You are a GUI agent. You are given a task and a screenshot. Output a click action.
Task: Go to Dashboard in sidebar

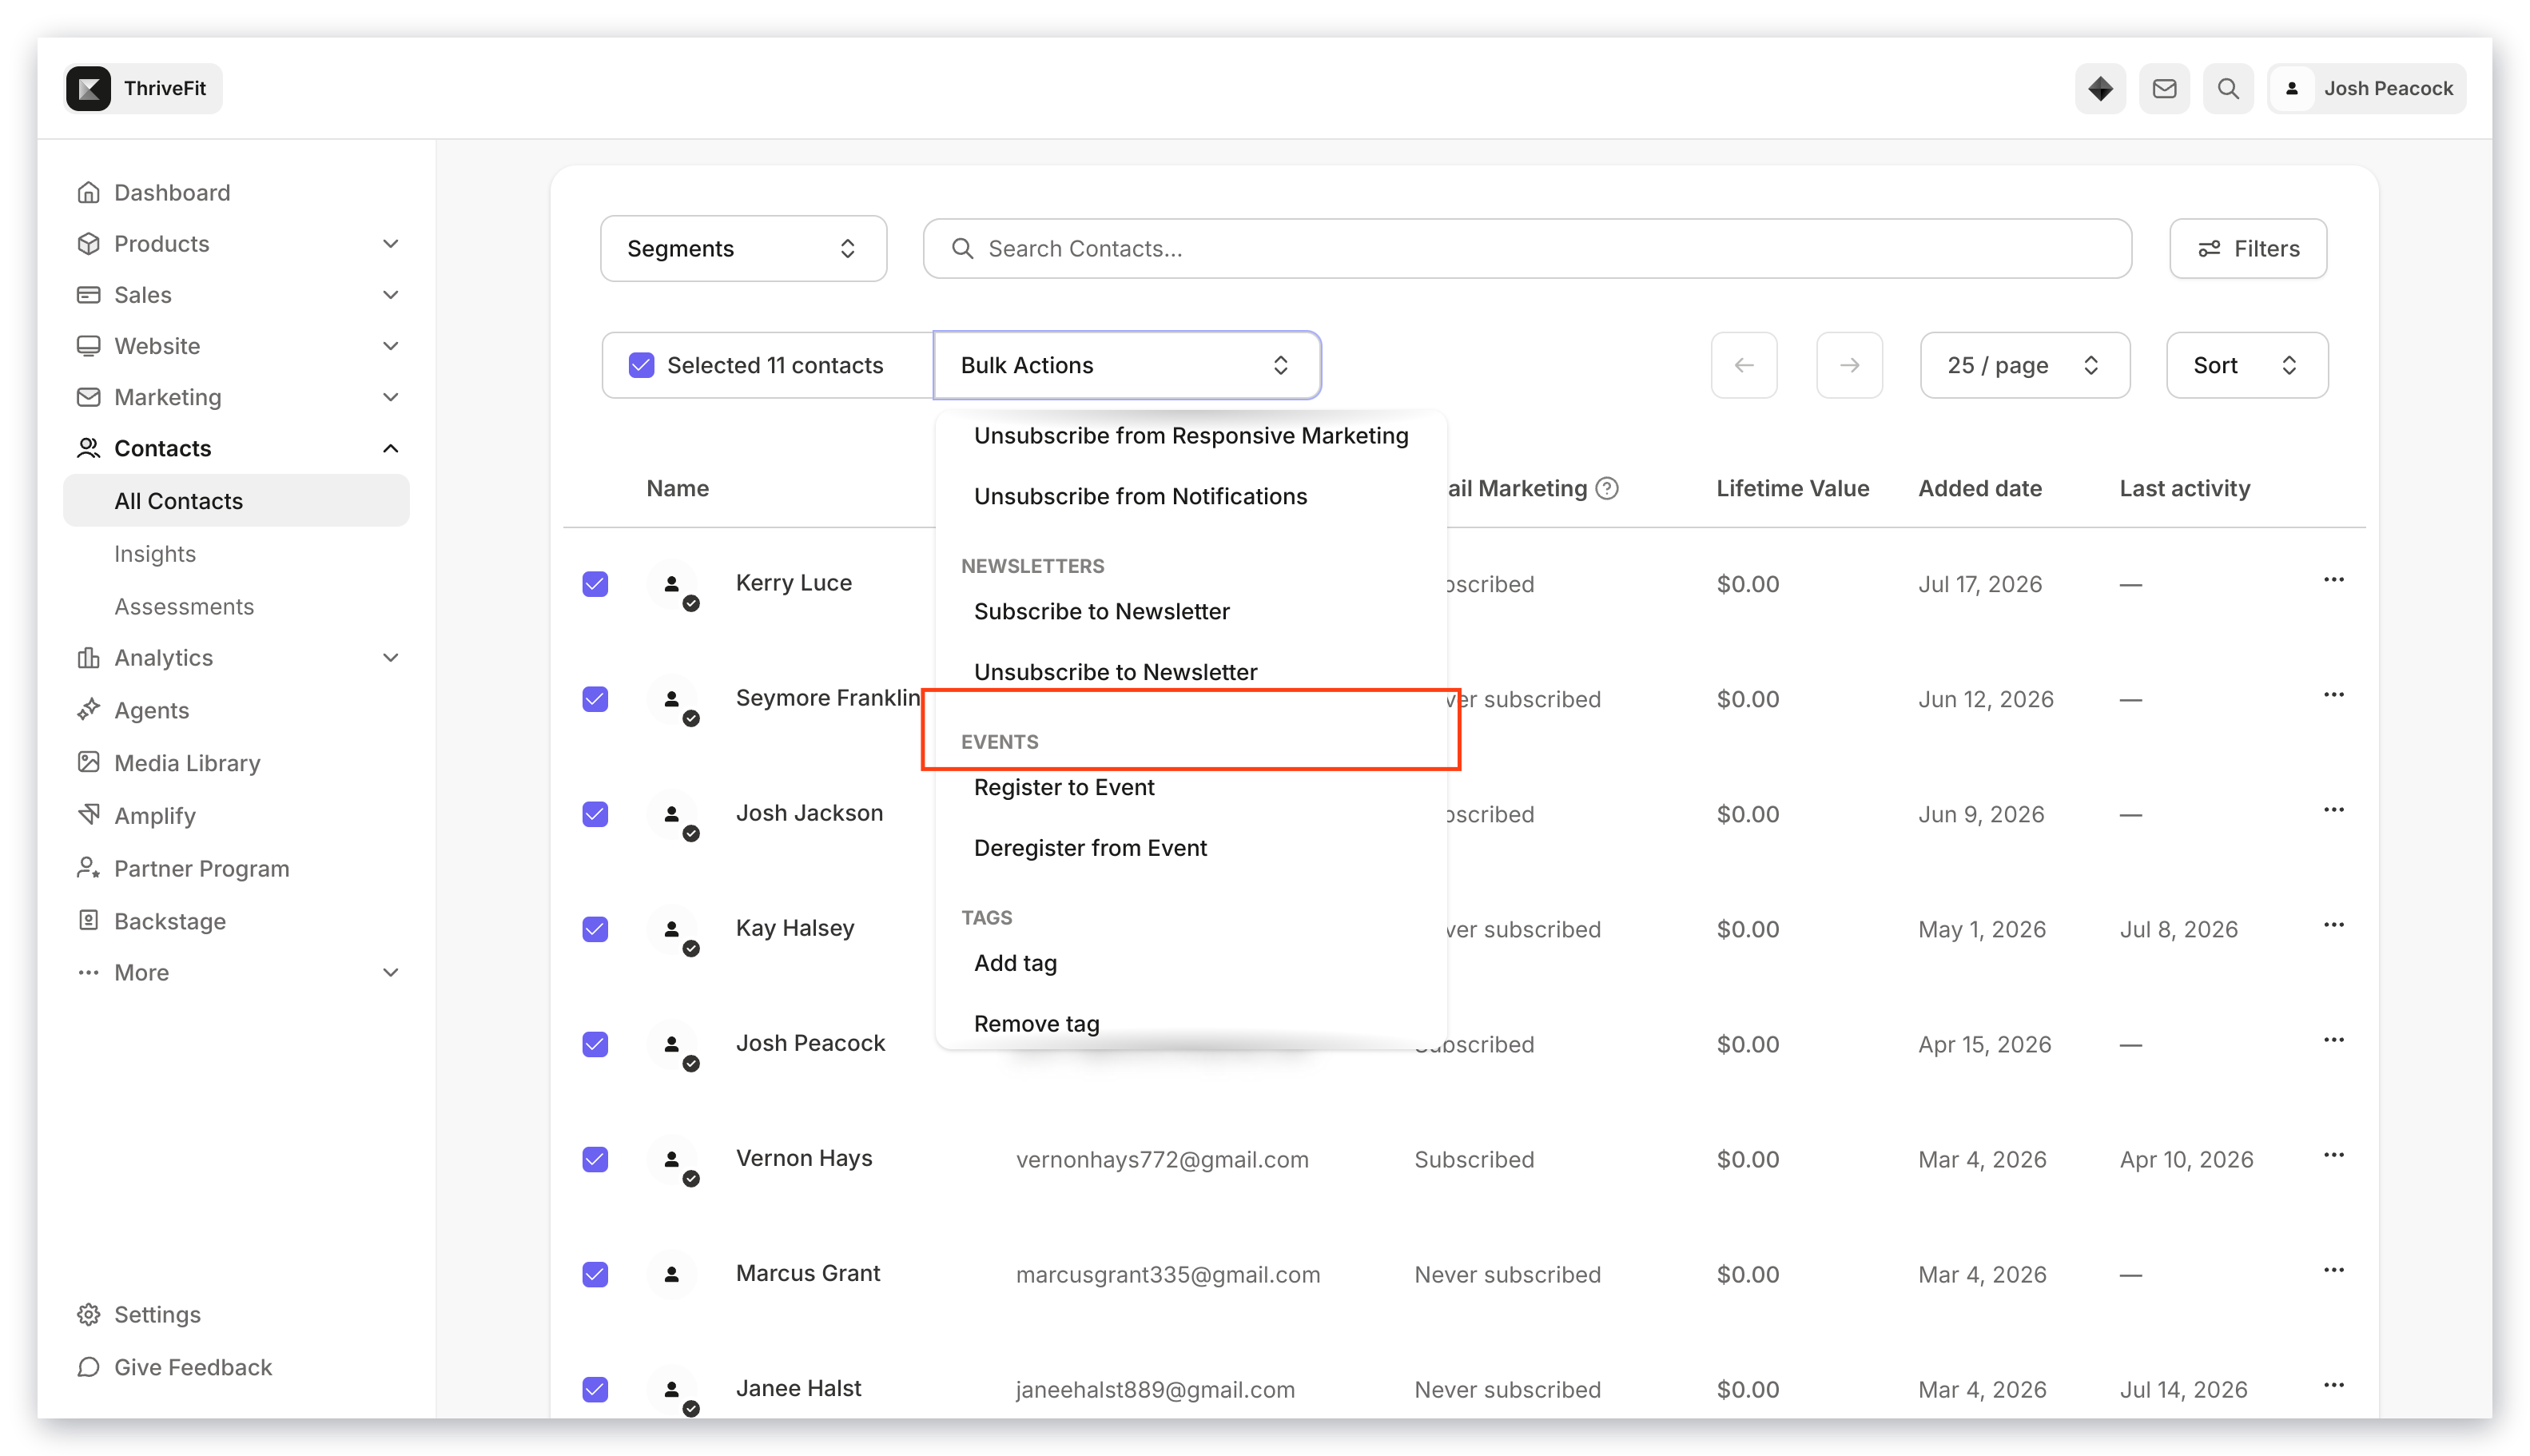point(172,192)
